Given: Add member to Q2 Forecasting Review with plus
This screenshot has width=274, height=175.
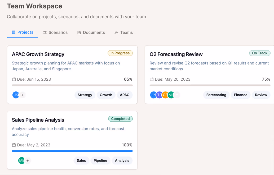Looking at the screenshot, I should coord(177,95).
